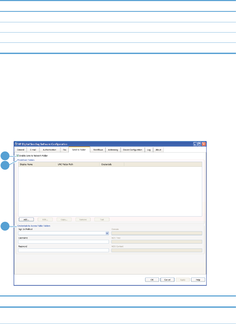Viewport: 236px width, 324px height.
Task: Sort by UNC Folder Path column header
Action: [78, 164]
